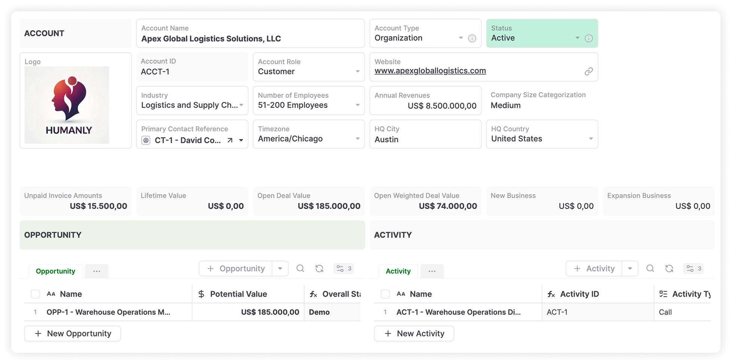Open Activity table filter settings

pyautogui.click(x=693, y=268)
